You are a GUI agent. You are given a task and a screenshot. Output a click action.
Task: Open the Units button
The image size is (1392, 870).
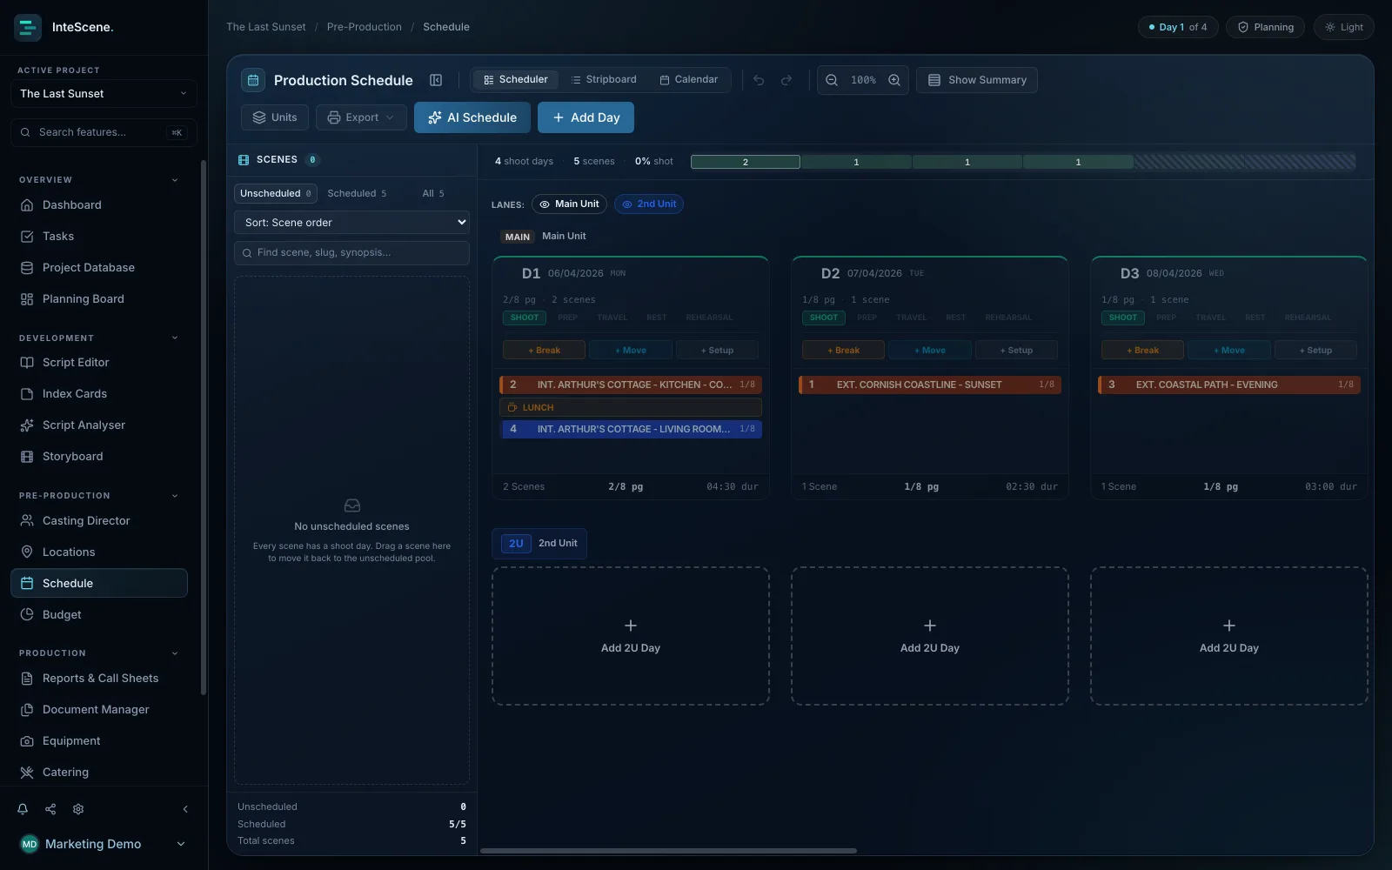(x=275, y=117)
